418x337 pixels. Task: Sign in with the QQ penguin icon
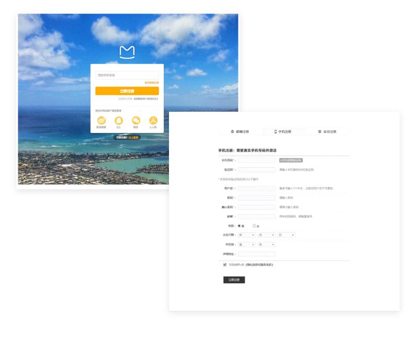[x=119, y=121]
